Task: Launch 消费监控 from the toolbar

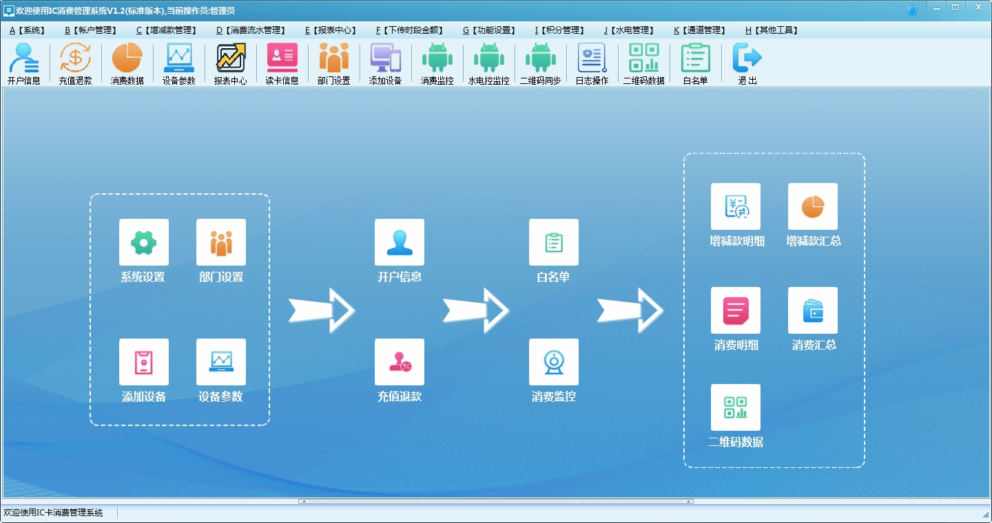Action: pos(437,63)
